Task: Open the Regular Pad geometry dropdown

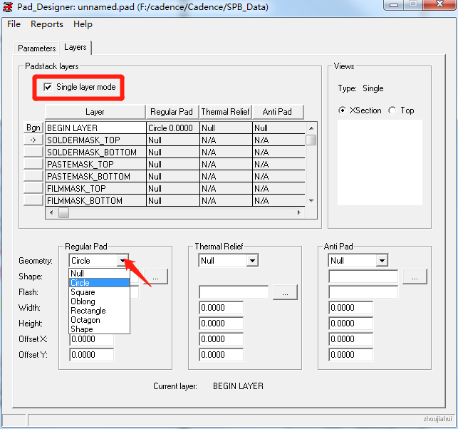Action: click(123, 260)
